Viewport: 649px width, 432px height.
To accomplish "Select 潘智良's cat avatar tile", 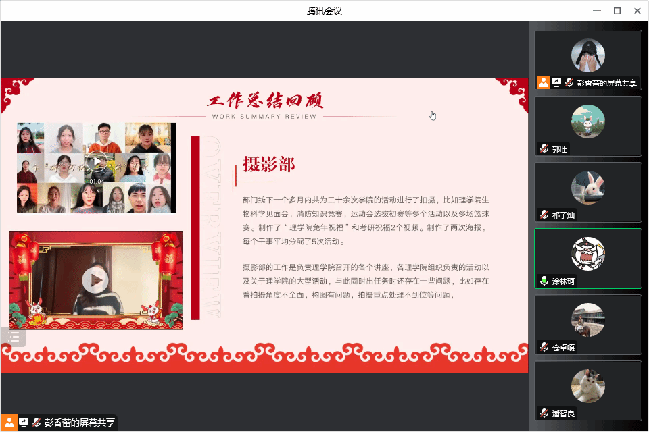I will point(587,386).
